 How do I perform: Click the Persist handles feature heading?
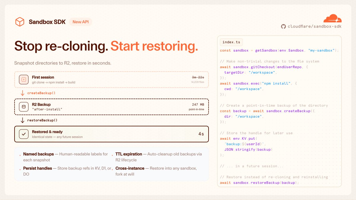click(x=38, y=168)
